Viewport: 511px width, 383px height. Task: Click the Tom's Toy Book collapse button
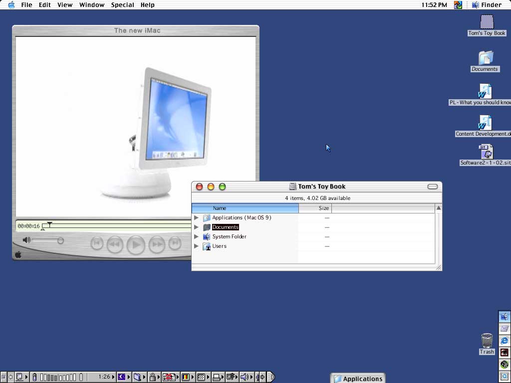tap(433, 187)
